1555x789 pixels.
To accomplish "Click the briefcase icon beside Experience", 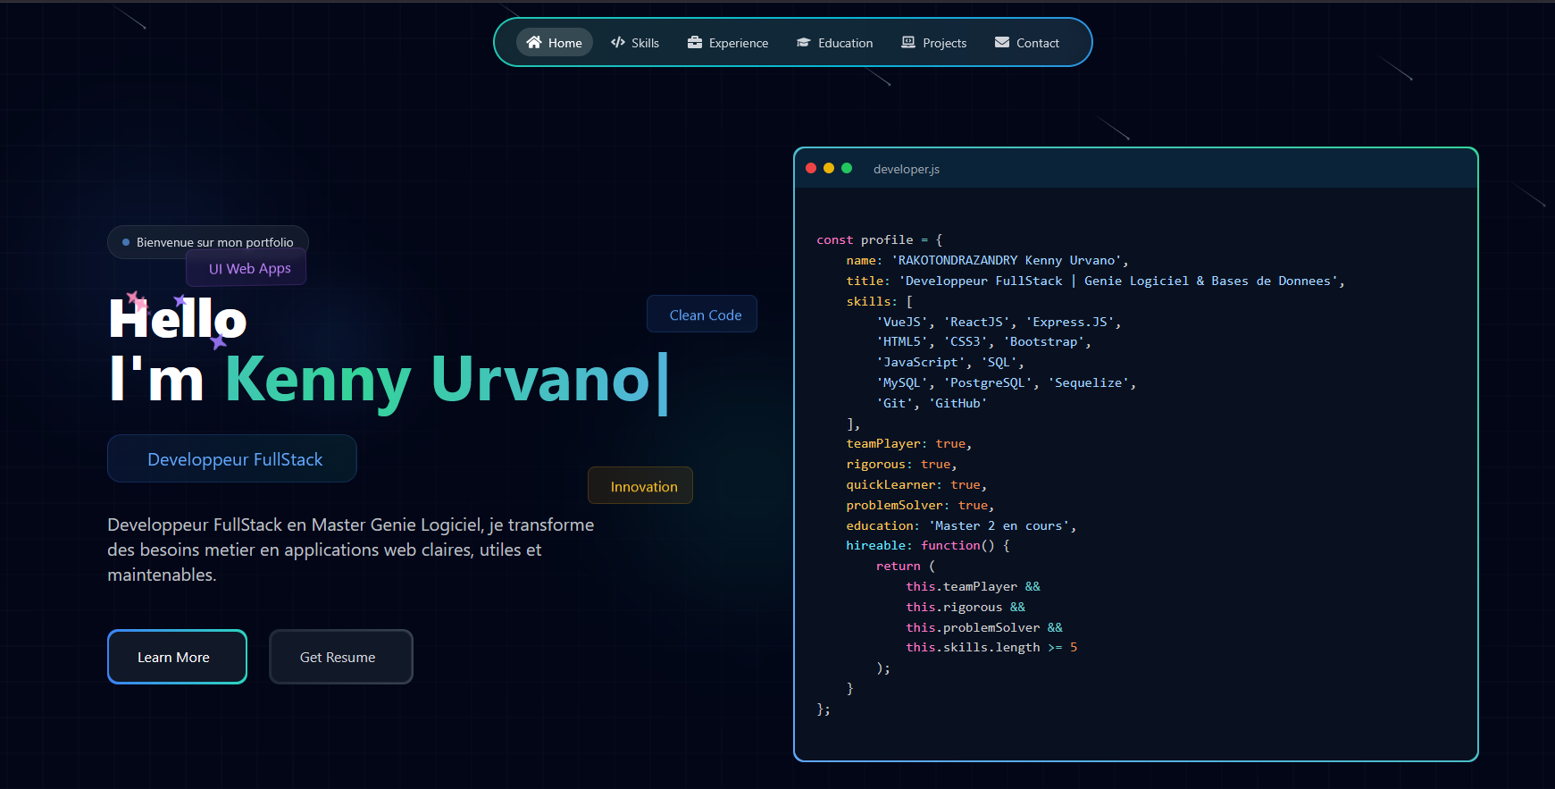I will pyautogui.click(x=695, y=42).
